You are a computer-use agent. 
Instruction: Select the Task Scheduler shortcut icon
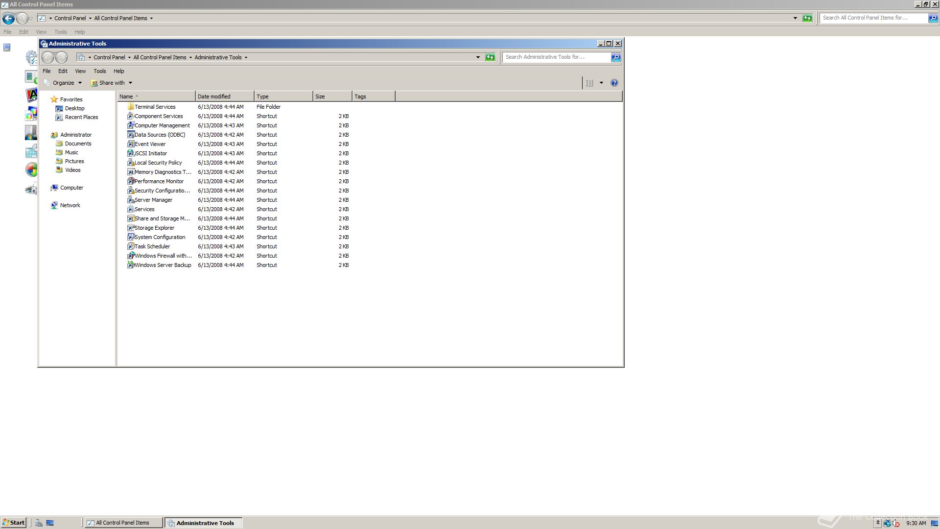pos(130,246)
